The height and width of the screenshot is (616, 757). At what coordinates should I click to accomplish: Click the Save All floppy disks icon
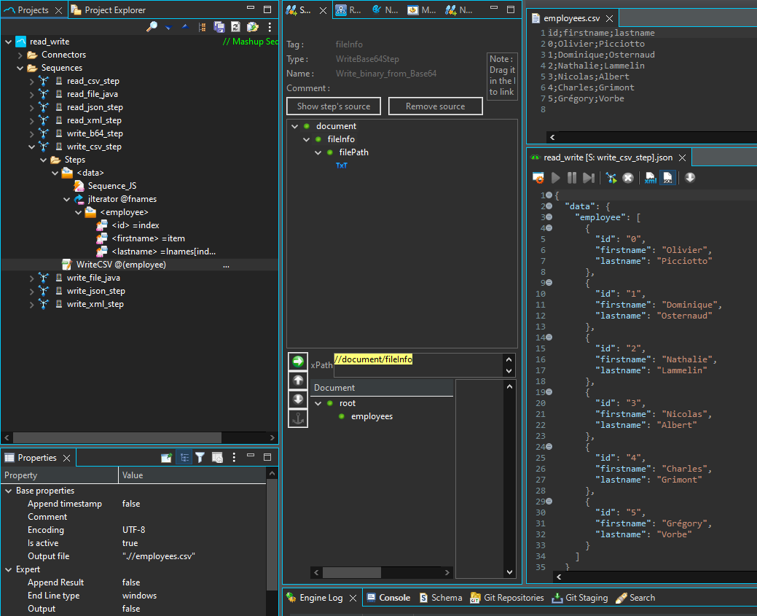pos(219,27)
